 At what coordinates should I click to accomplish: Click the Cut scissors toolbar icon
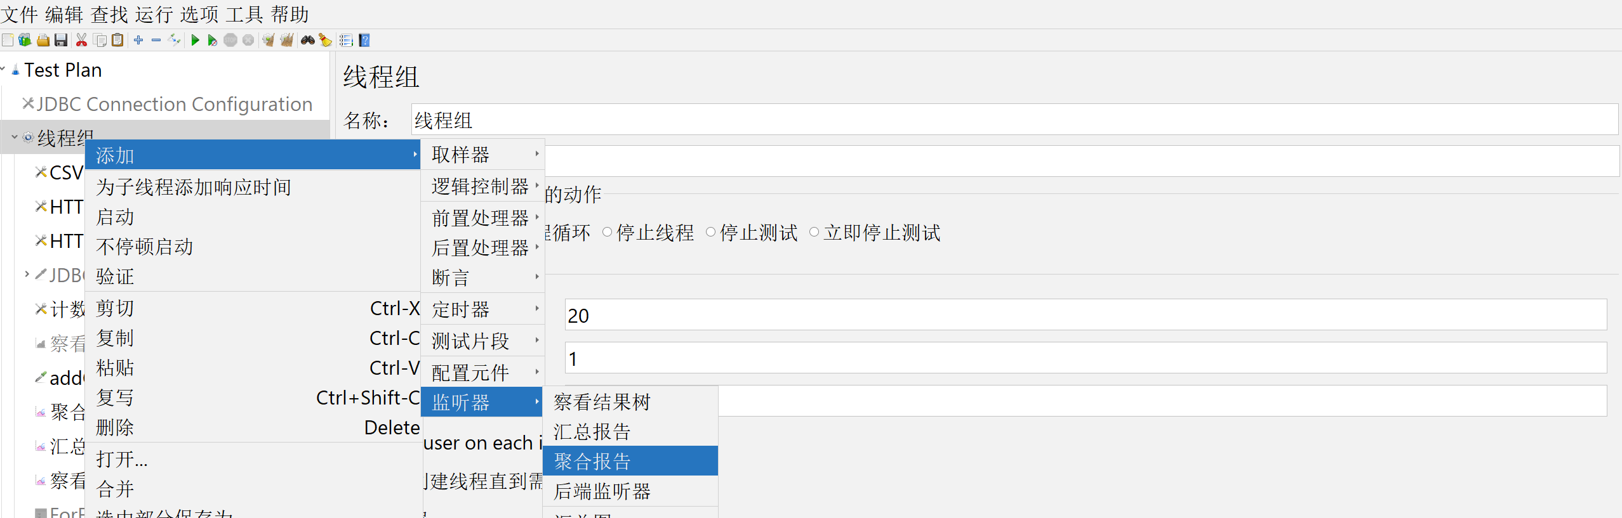[81, 41]
